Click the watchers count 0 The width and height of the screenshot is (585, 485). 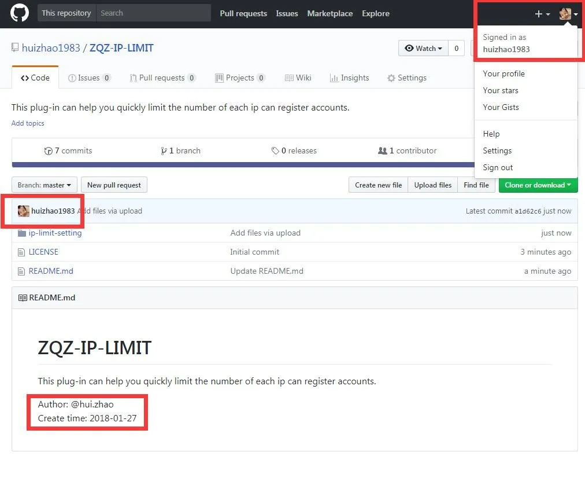[456, 48]
